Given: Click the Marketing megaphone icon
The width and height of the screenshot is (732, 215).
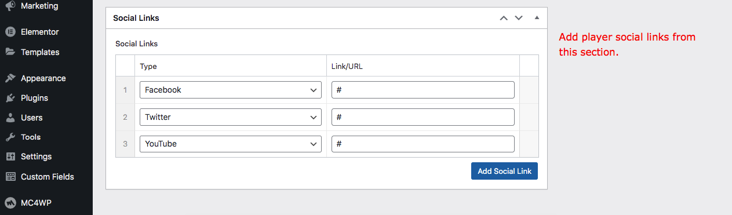Looking at the screenshot, I should point(10,6).
